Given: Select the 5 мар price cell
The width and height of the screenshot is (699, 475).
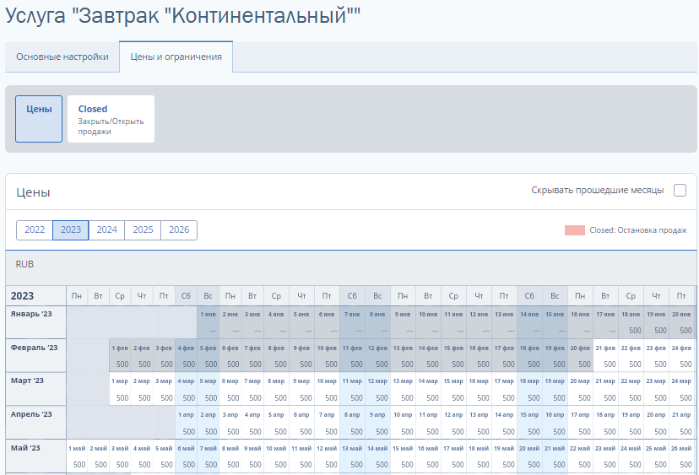Looking at the screenshot, I should click(x=209, y=389).
